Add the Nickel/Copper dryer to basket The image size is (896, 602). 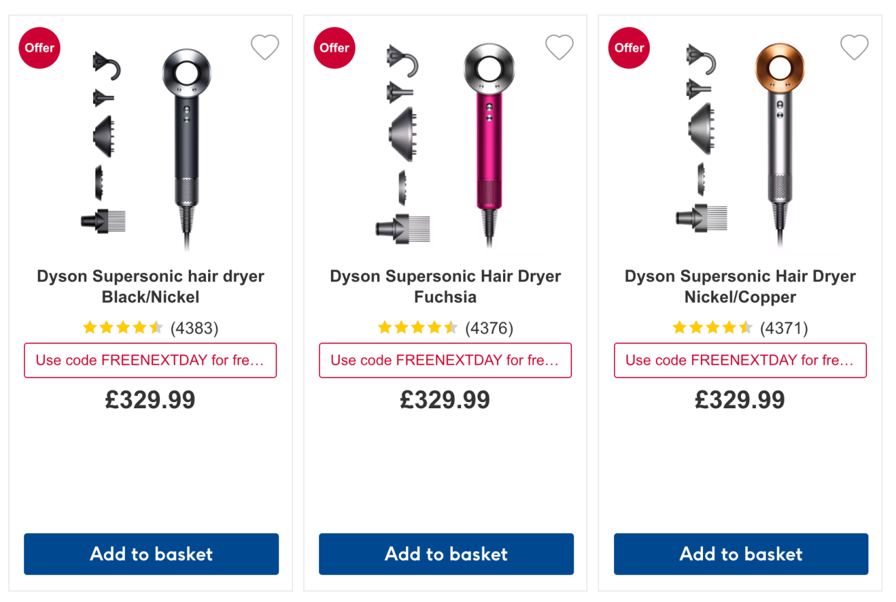tap(740, 554)
